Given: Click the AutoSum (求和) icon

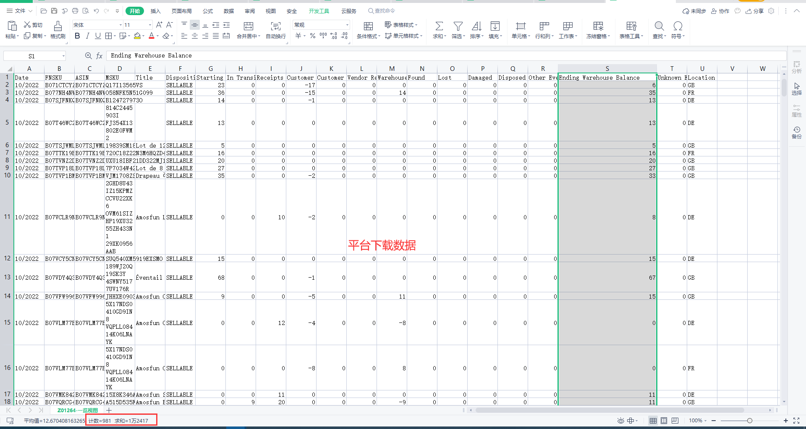Looking at the screenshot, I should 439,26.
